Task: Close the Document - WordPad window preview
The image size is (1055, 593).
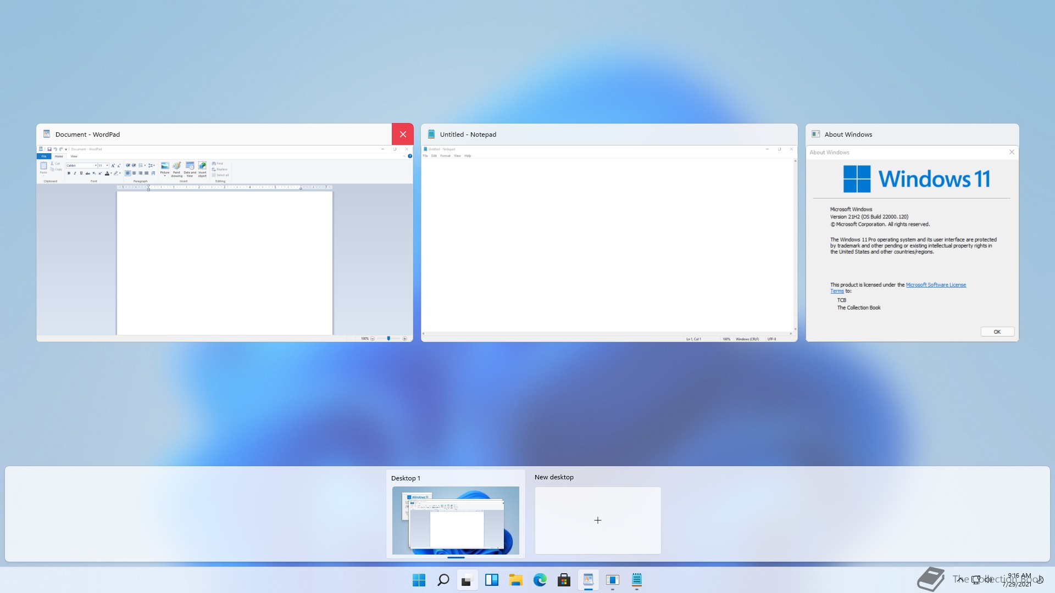Action: [x=403, y=135]
